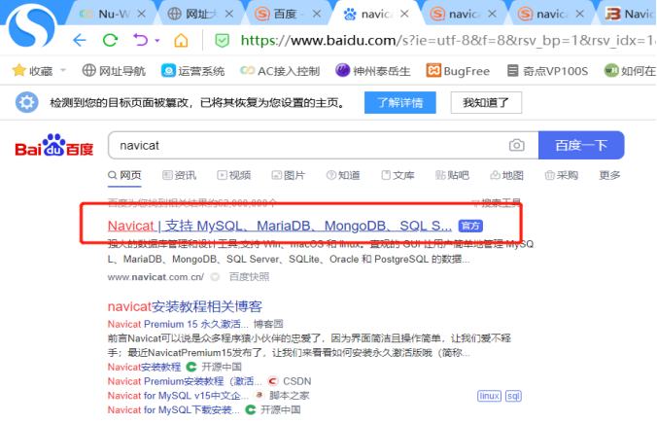Click the purple undo restore icon
The height and width of the screenshot is (424, 657).
140,40
